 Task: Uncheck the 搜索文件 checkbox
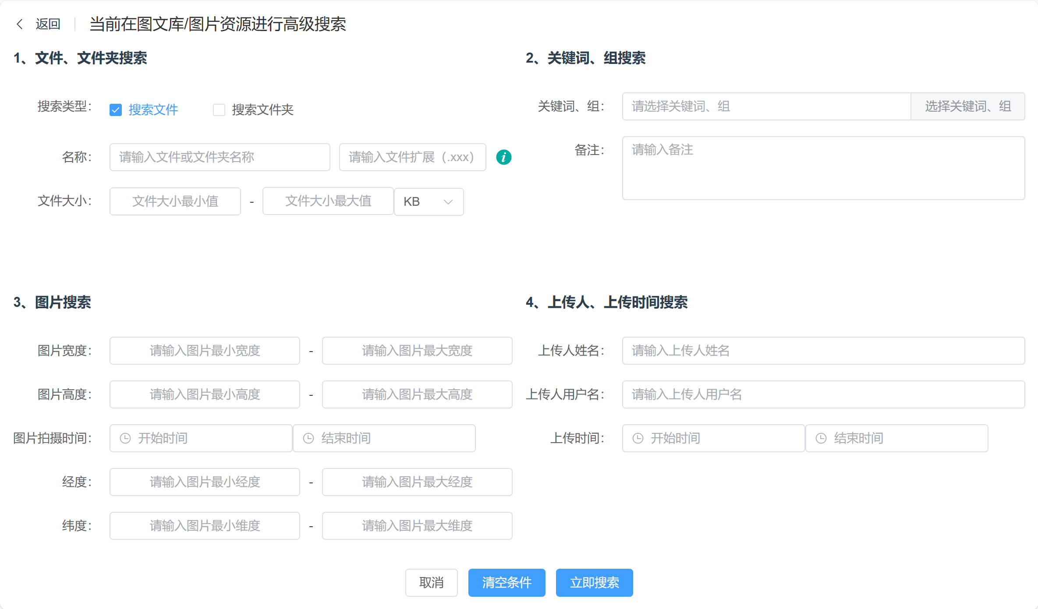(115, 110)
